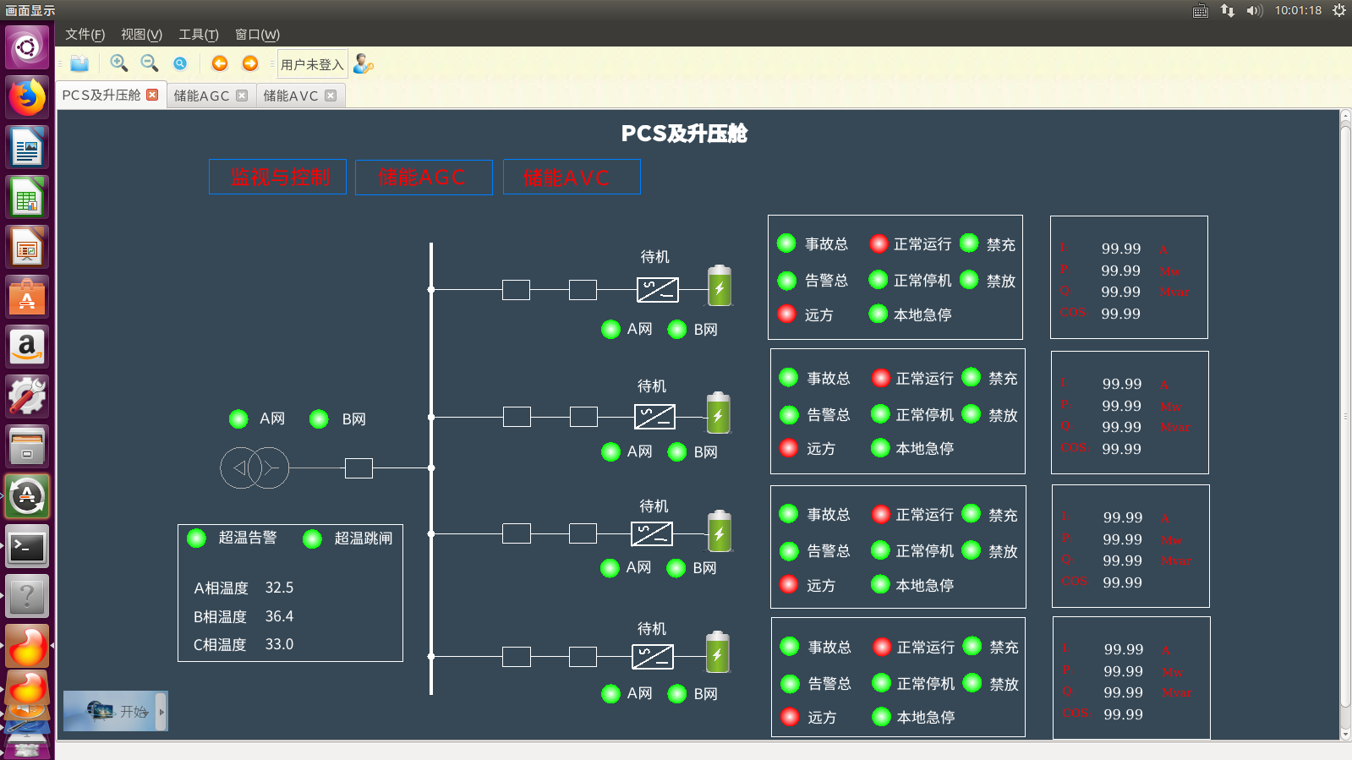Click the open file folder toolbar icon

pos(79,63)
